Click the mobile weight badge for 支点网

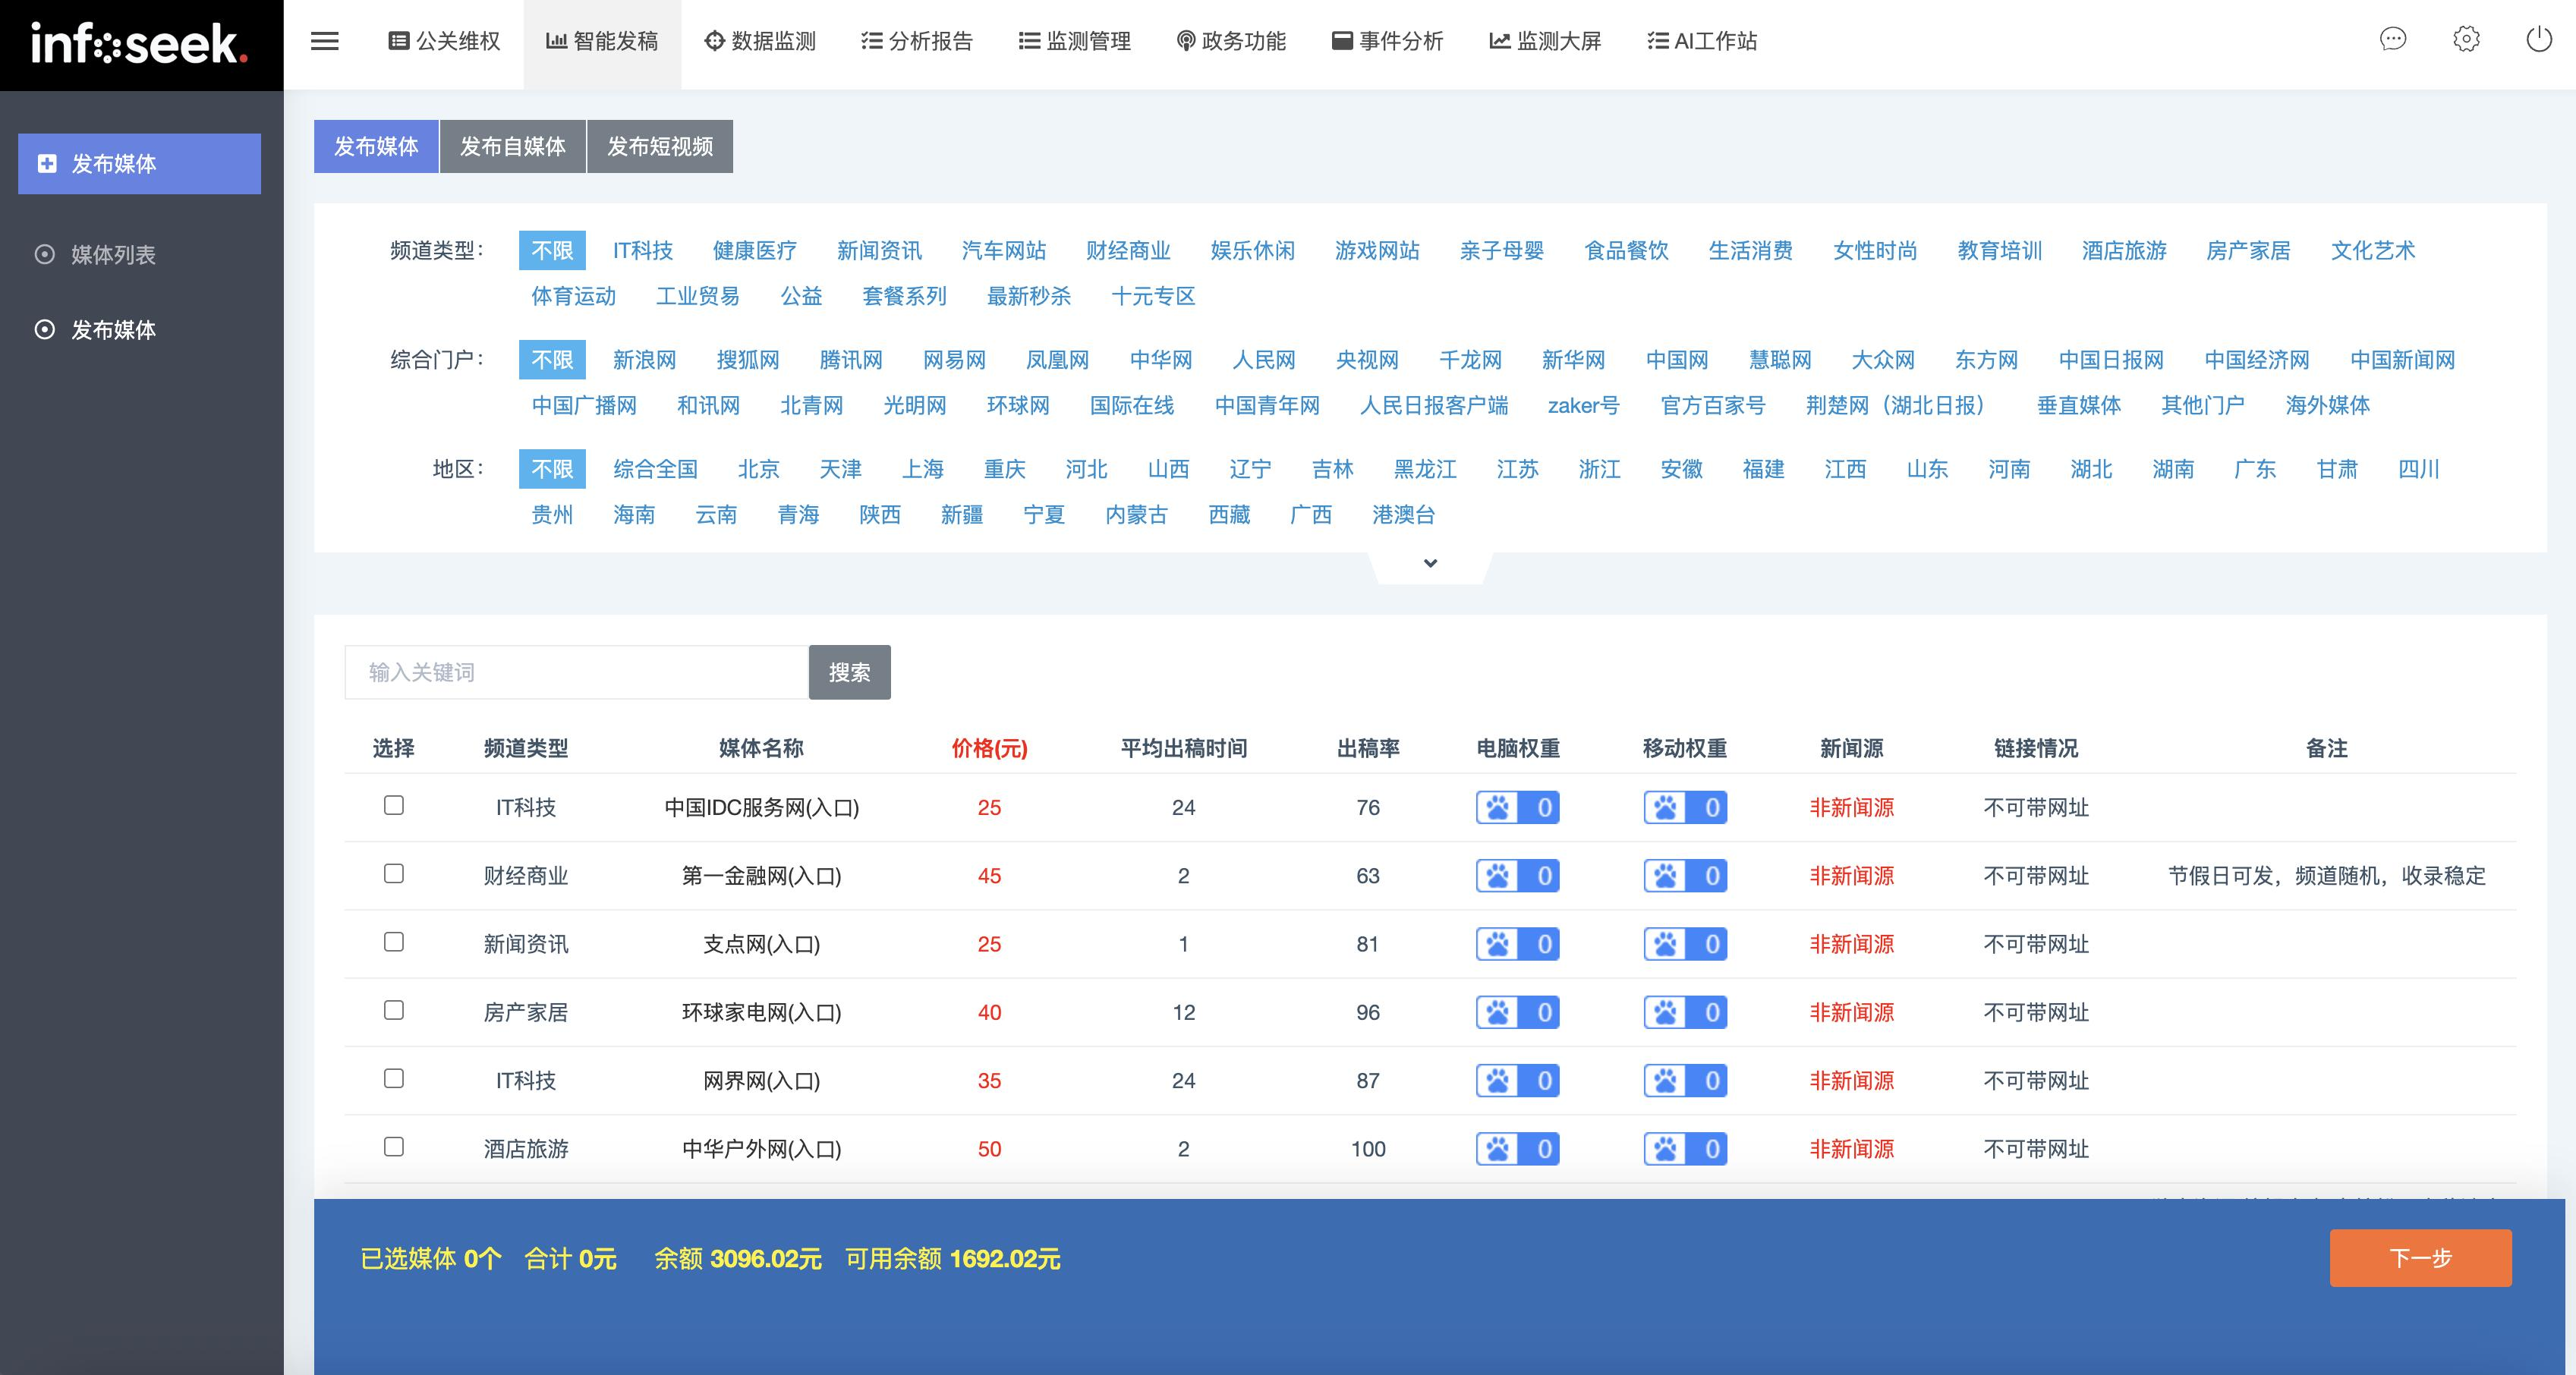coord(1684,943)
